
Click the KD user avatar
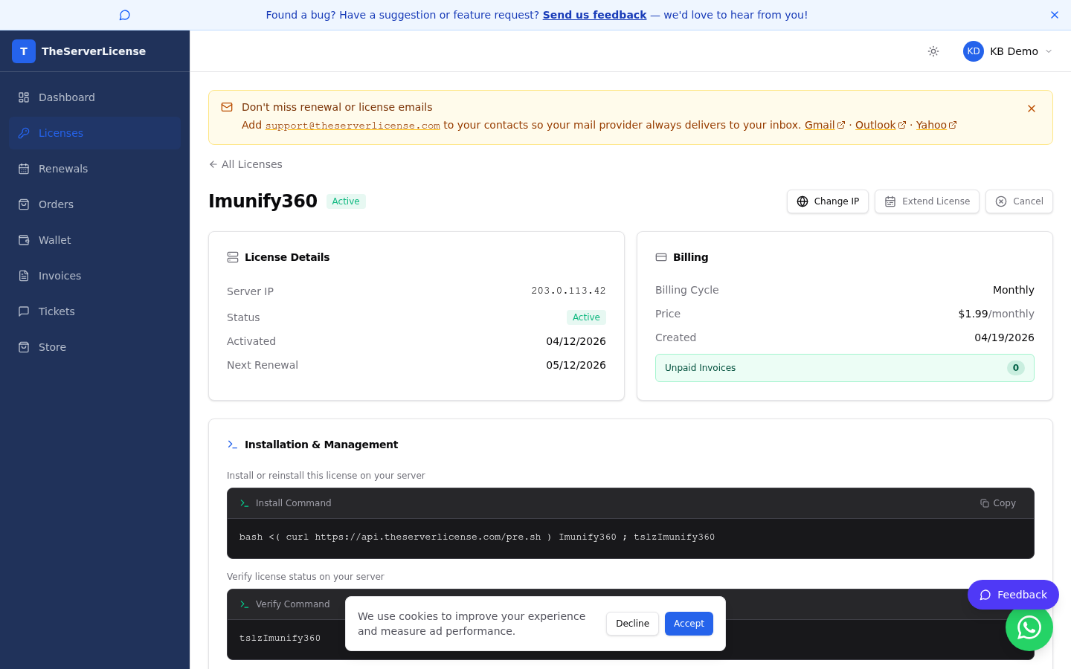(974, 51)
